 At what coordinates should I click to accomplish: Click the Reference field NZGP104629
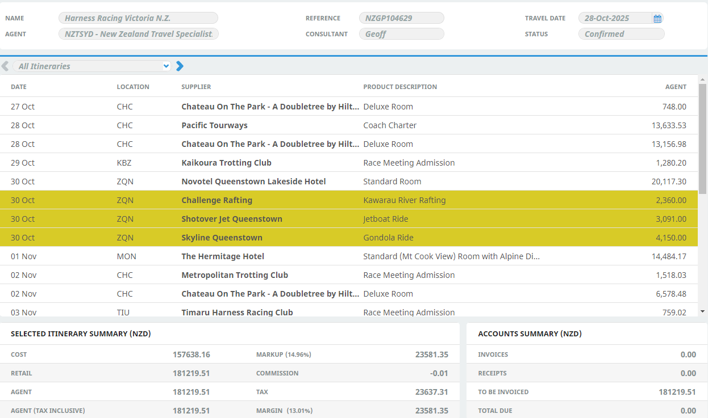[401, 18]
